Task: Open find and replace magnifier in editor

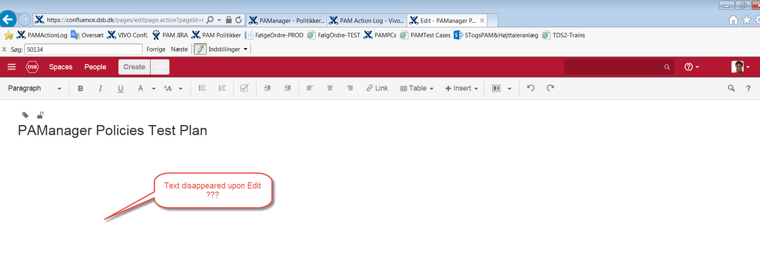Action: click(731, 88)
